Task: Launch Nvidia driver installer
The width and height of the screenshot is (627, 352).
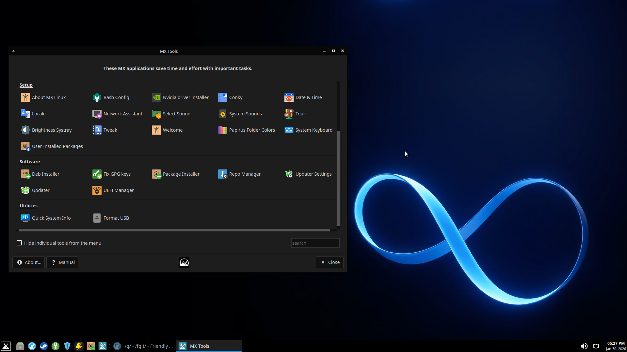Action: [156, 97]
